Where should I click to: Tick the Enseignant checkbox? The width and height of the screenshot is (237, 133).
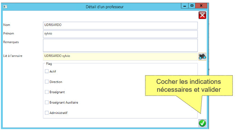pyautogui.click(x=47, y=92)
